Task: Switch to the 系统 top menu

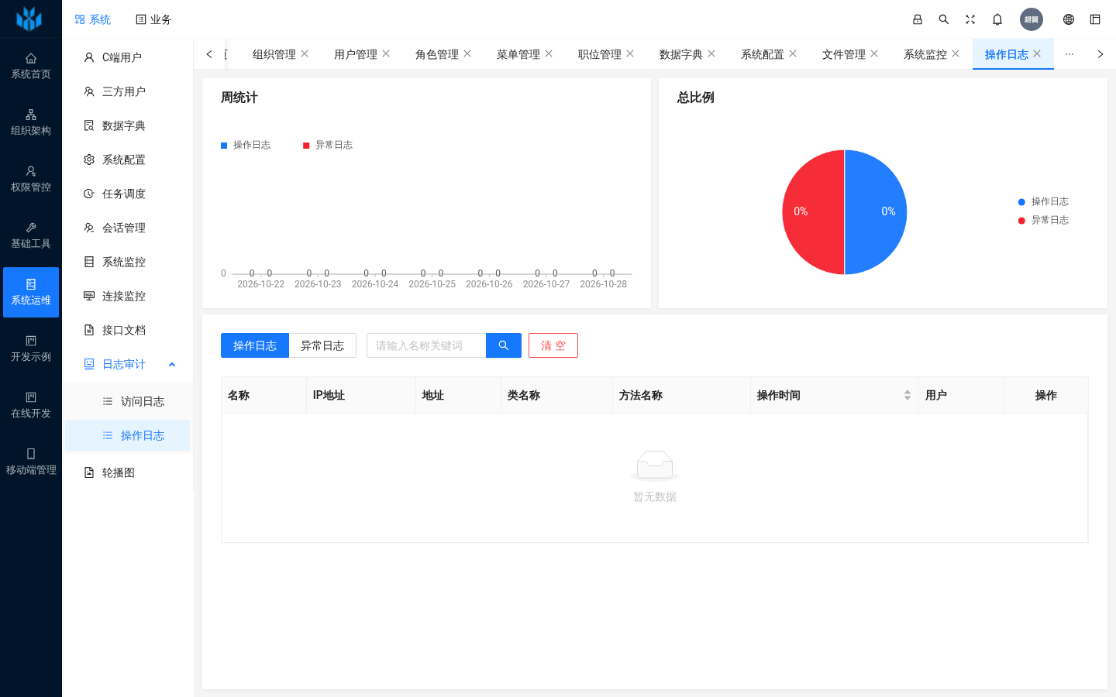Action: pos(93,19)
